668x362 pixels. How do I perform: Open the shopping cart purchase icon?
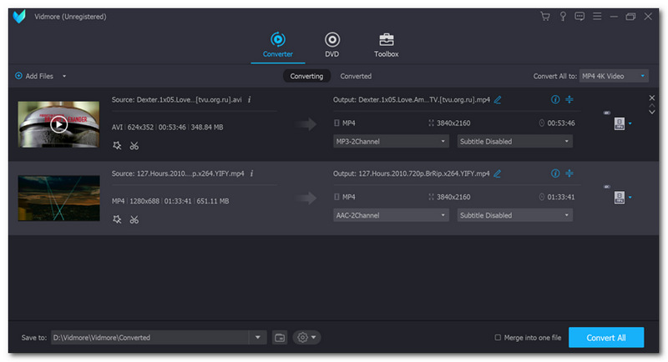click(545, 17)
